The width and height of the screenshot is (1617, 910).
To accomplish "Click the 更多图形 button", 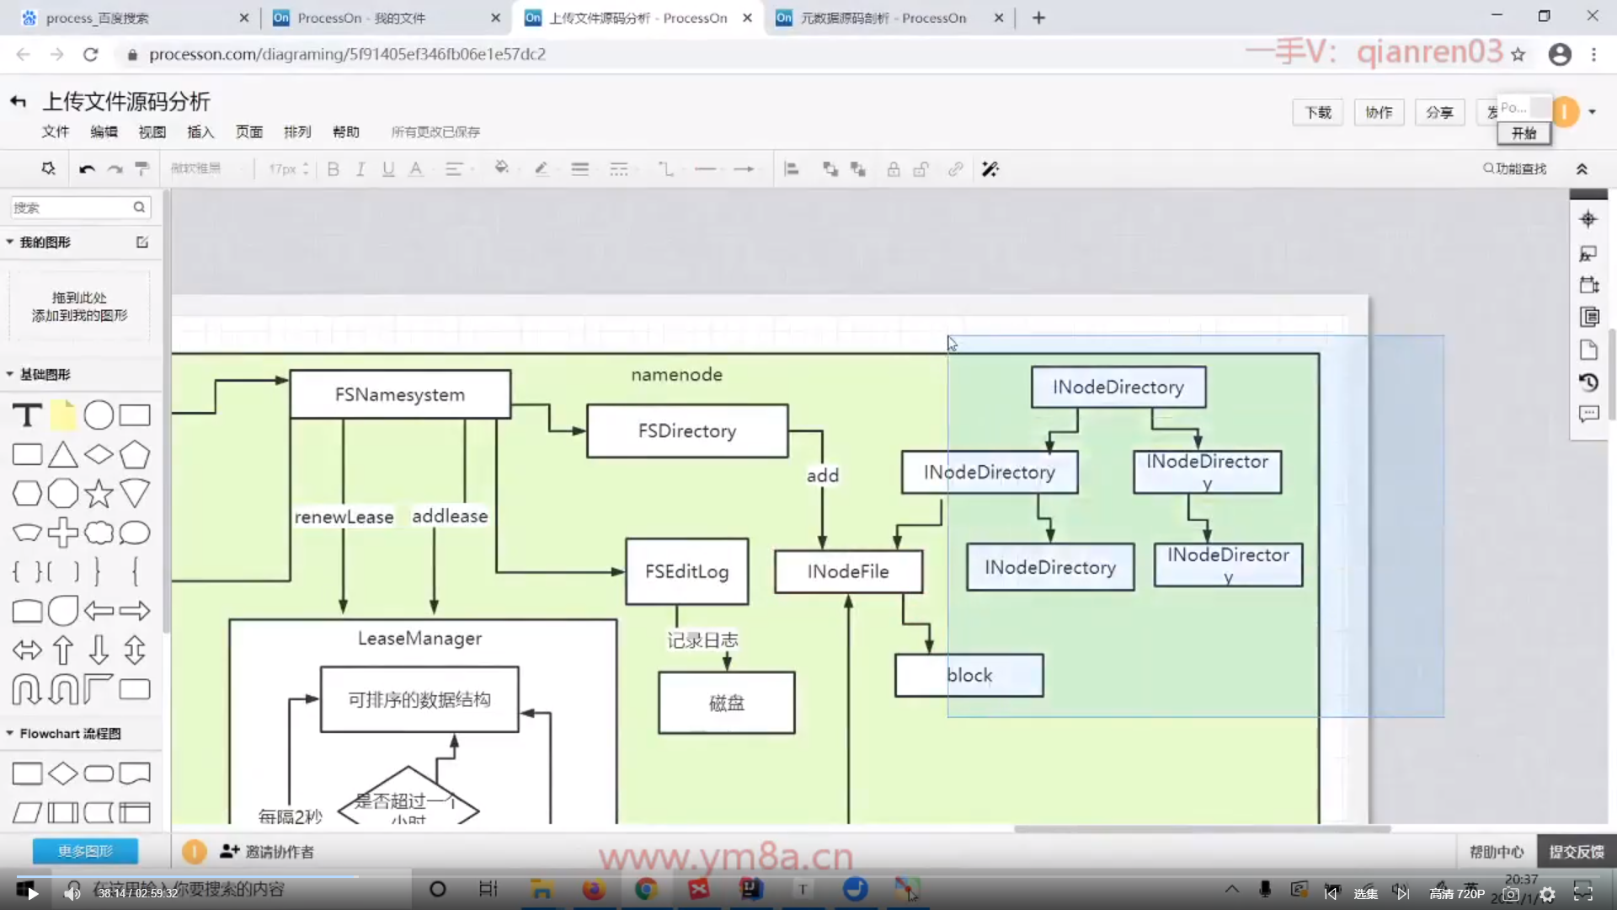I will click(x=85, y=851).
